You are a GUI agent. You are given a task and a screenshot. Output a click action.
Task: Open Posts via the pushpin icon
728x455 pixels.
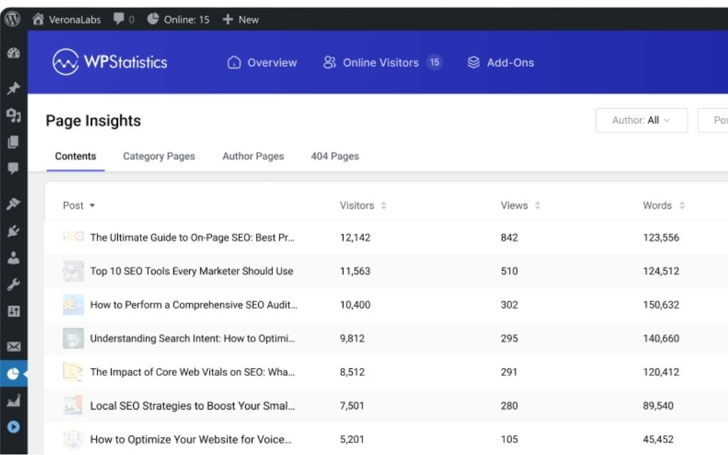(13, 89)
